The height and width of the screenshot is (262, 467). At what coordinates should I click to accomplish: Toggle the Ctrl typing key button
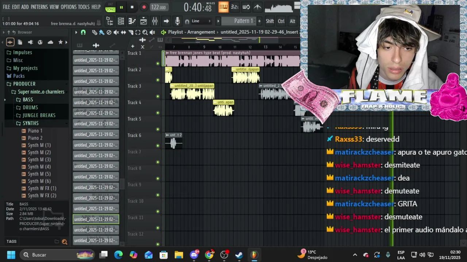[x=281, y=21]
